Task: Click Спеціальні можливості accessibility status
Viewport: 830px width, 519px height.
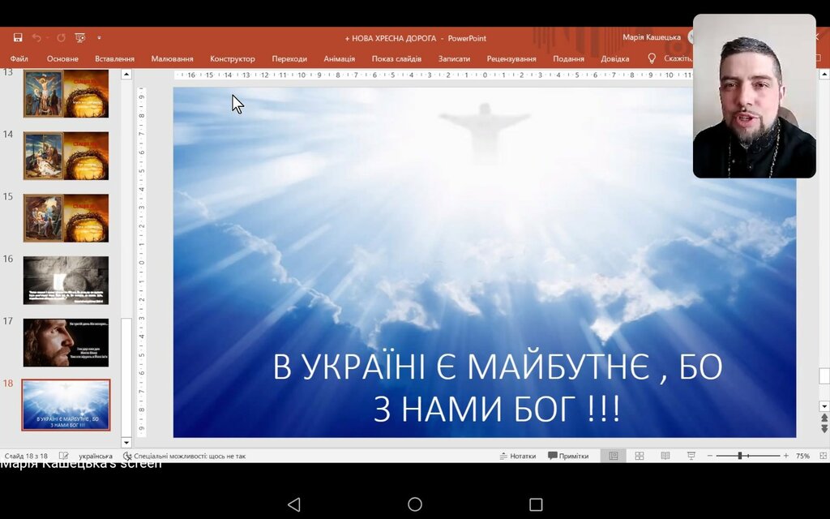Action: [x=184, y=456]
